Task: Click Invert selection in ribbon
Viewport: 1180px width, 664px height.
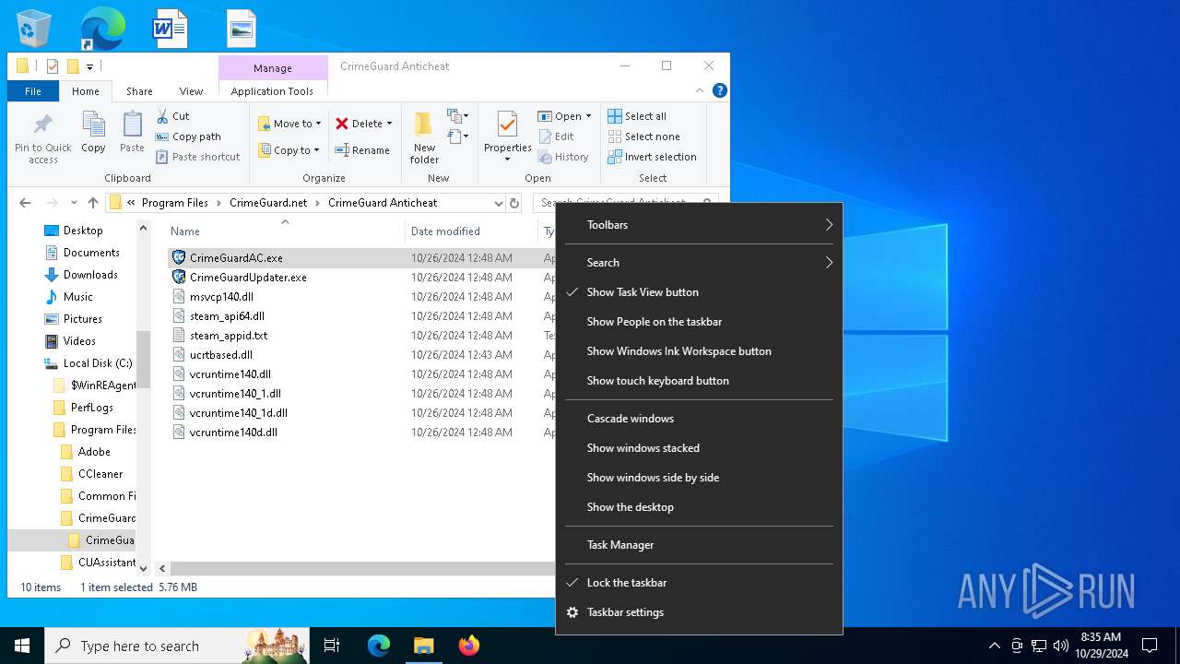Action: click(652, 157)
